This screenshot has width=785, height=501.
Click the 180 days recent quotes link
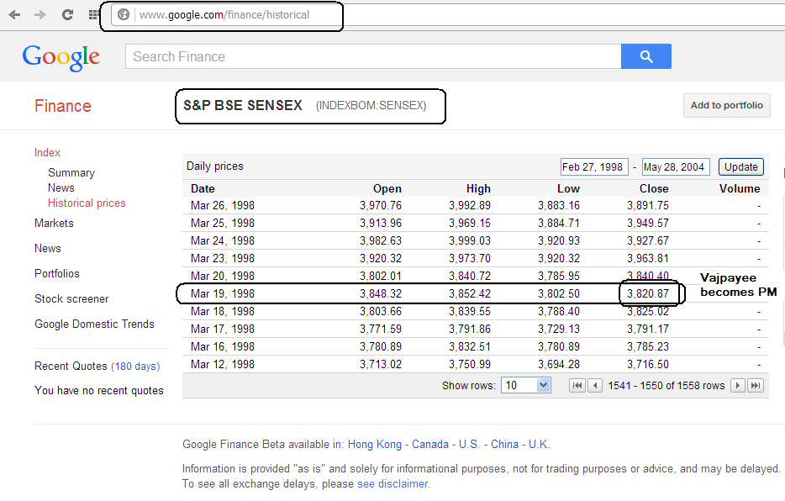click(x=135, y=367)
